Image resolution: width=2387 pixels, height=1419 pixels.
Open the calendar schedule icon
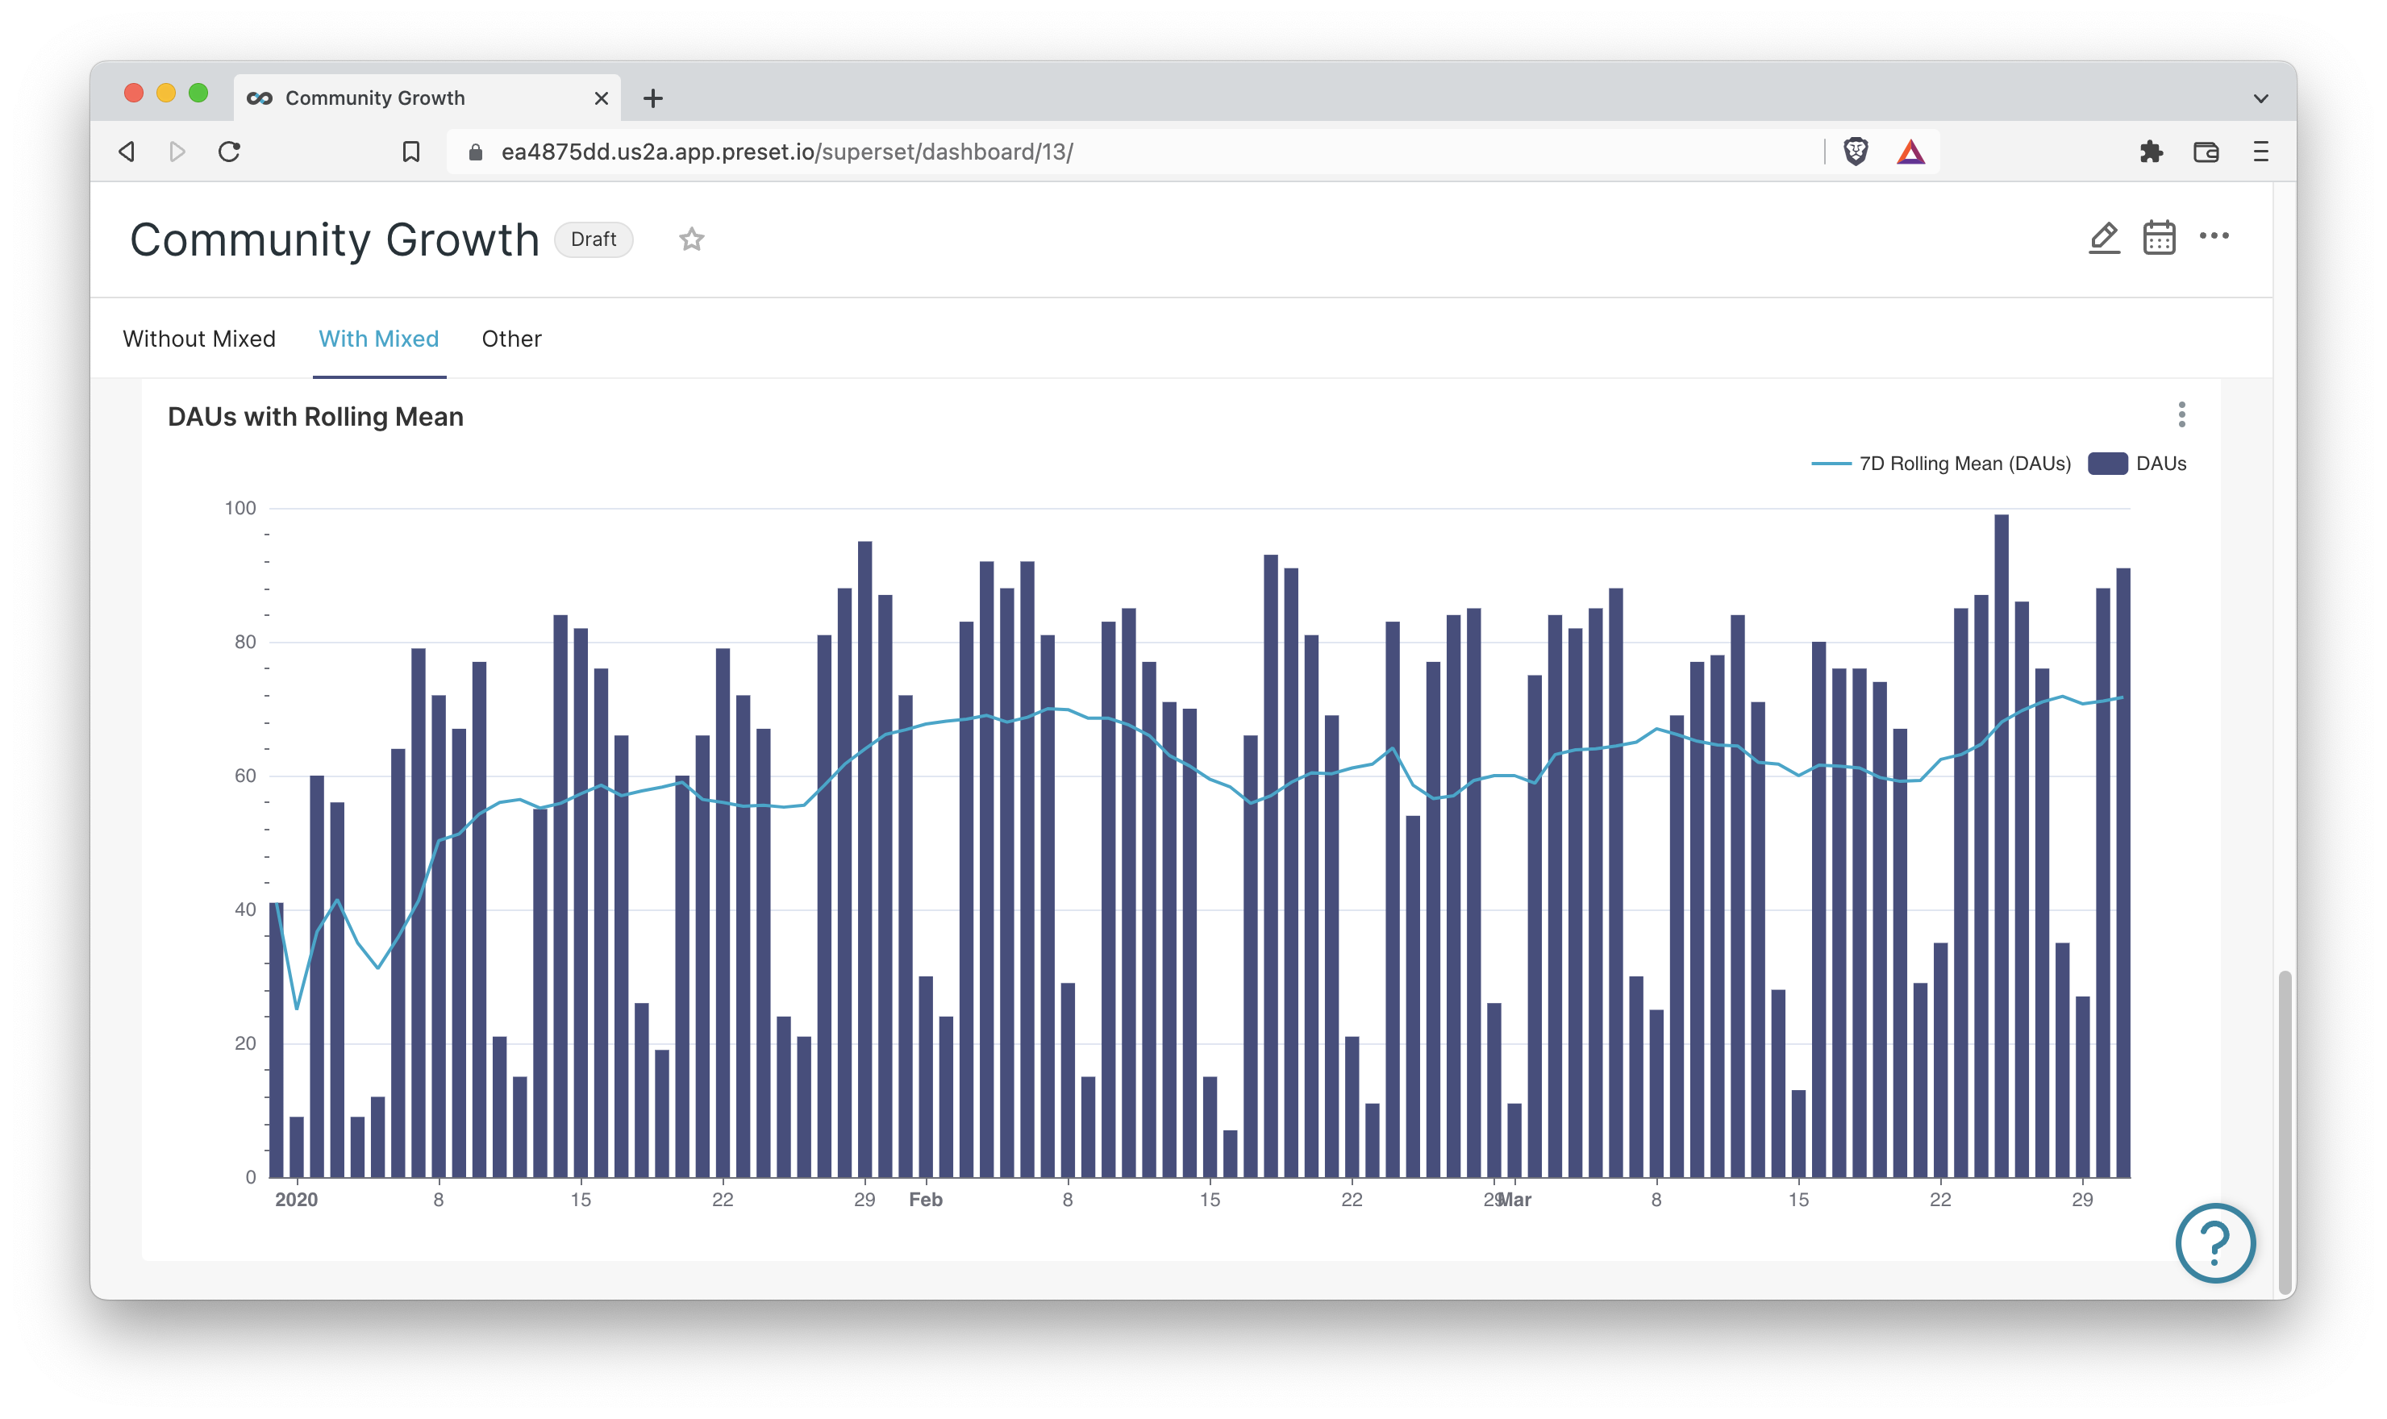[2159, 237]
